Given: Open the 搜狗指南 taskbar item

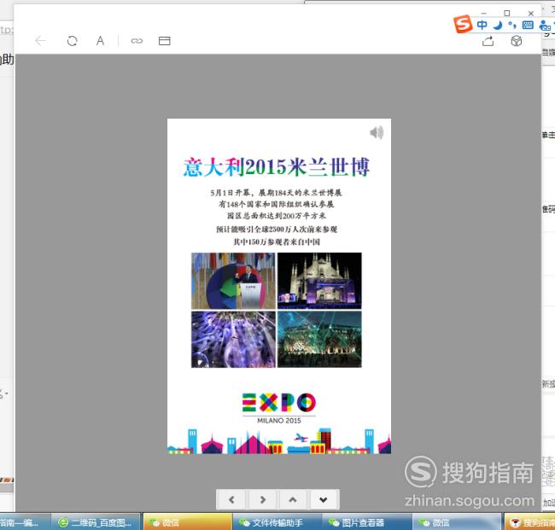Looking at the screenshot, I should (x=530, y=522).
